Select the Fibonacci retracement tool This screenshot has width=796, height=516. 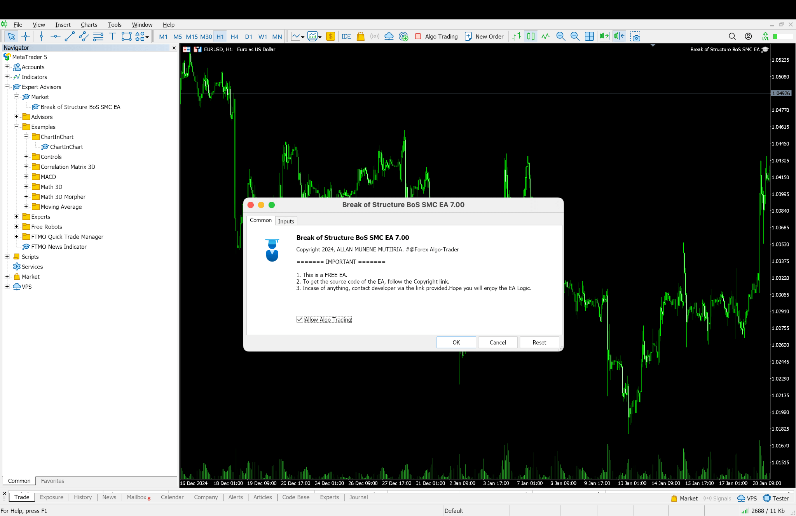tap(98, 36)
